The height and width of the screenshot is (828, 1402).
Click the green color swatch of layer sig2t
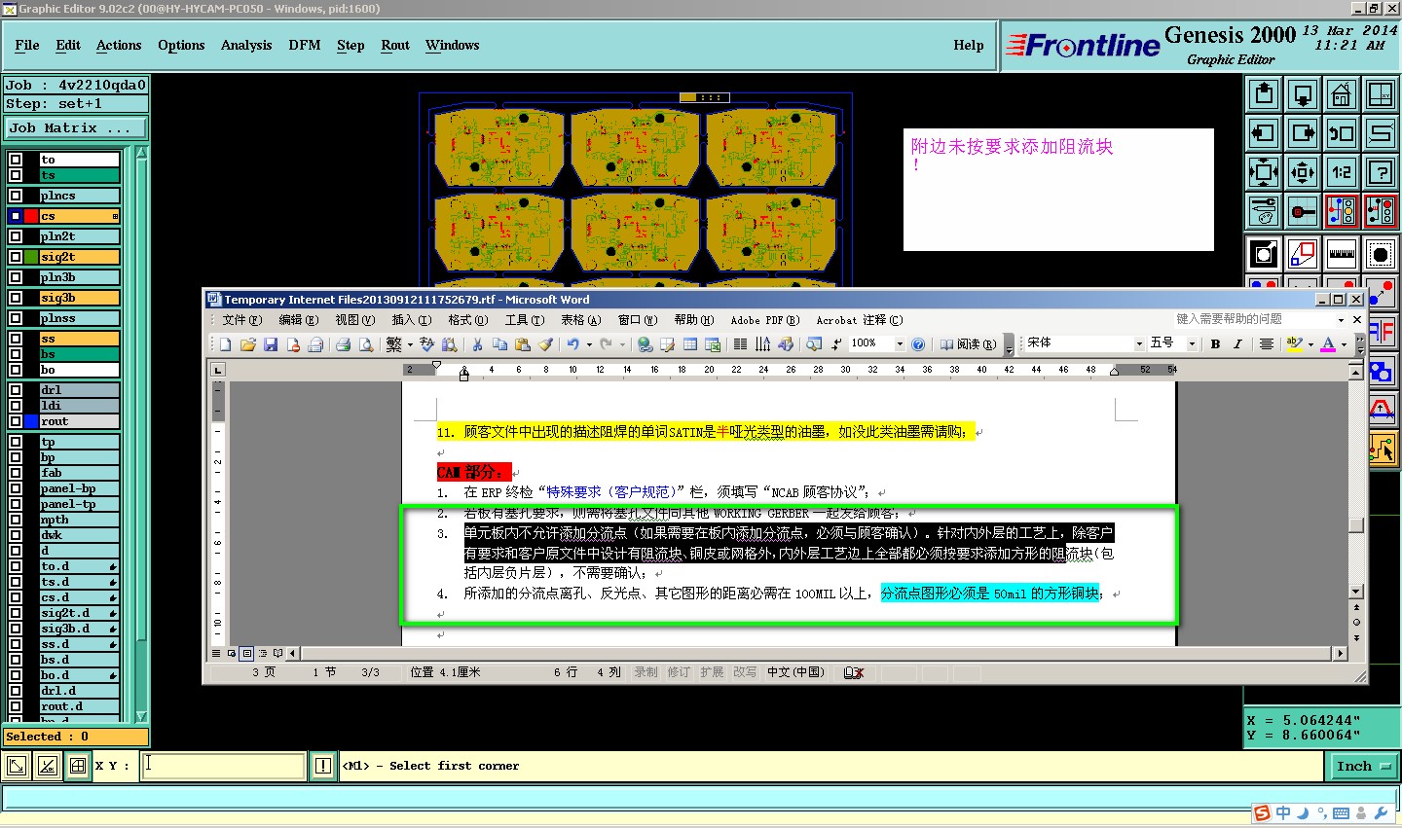coord(31,257)
